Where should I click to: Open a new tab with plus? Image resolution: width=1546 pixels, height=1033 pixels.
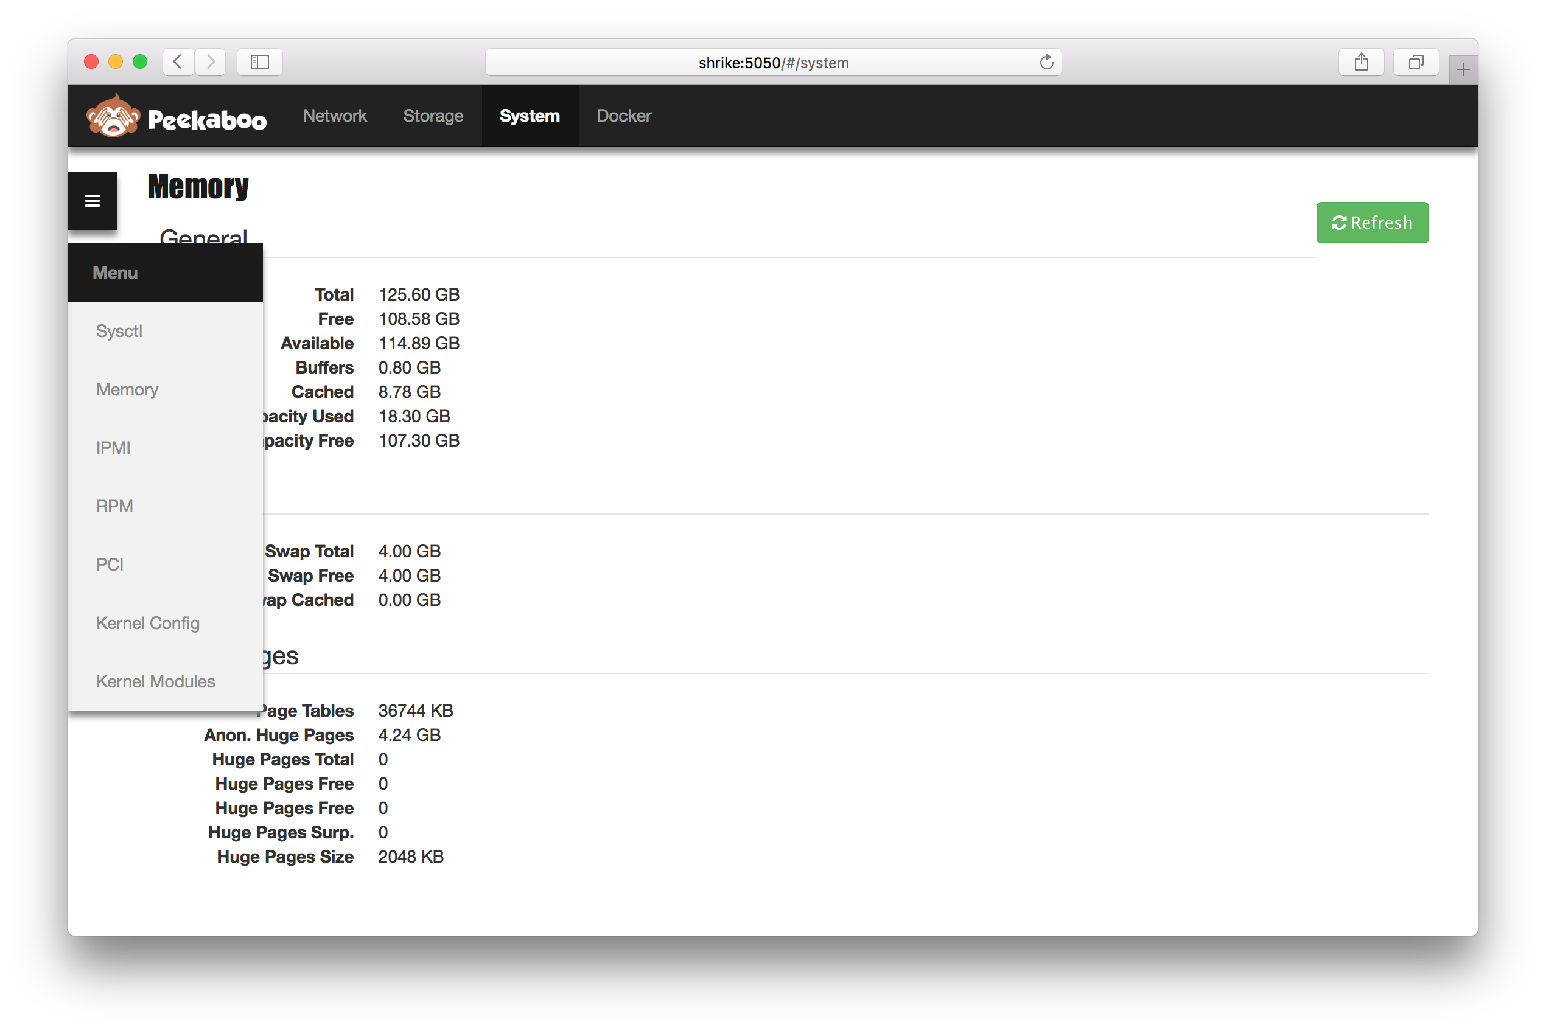tap(1462, 69)
